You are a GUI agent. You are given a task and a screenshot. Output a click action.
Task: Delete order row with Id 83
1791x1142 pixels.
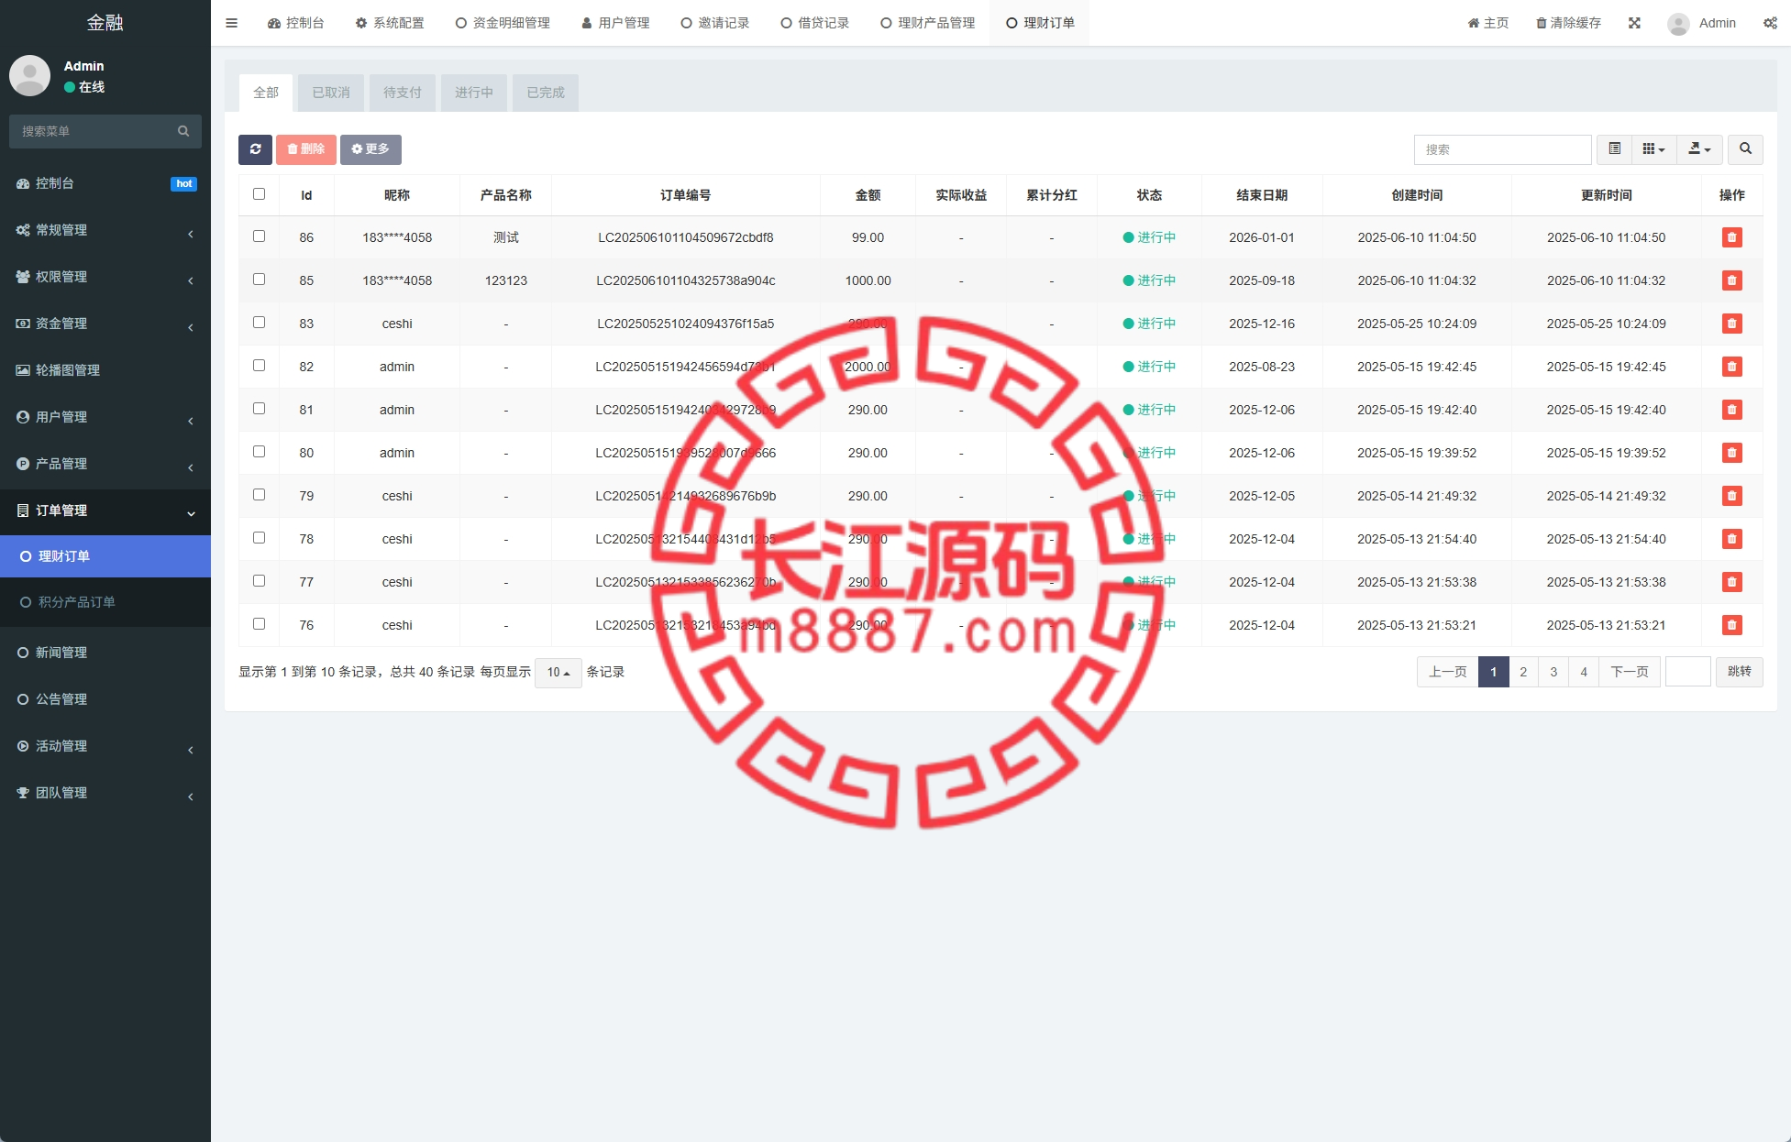[x=1731, y=324]
